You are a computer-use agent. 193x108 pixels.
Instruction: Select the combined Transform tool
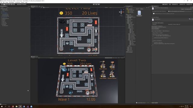tap(14, 4)
